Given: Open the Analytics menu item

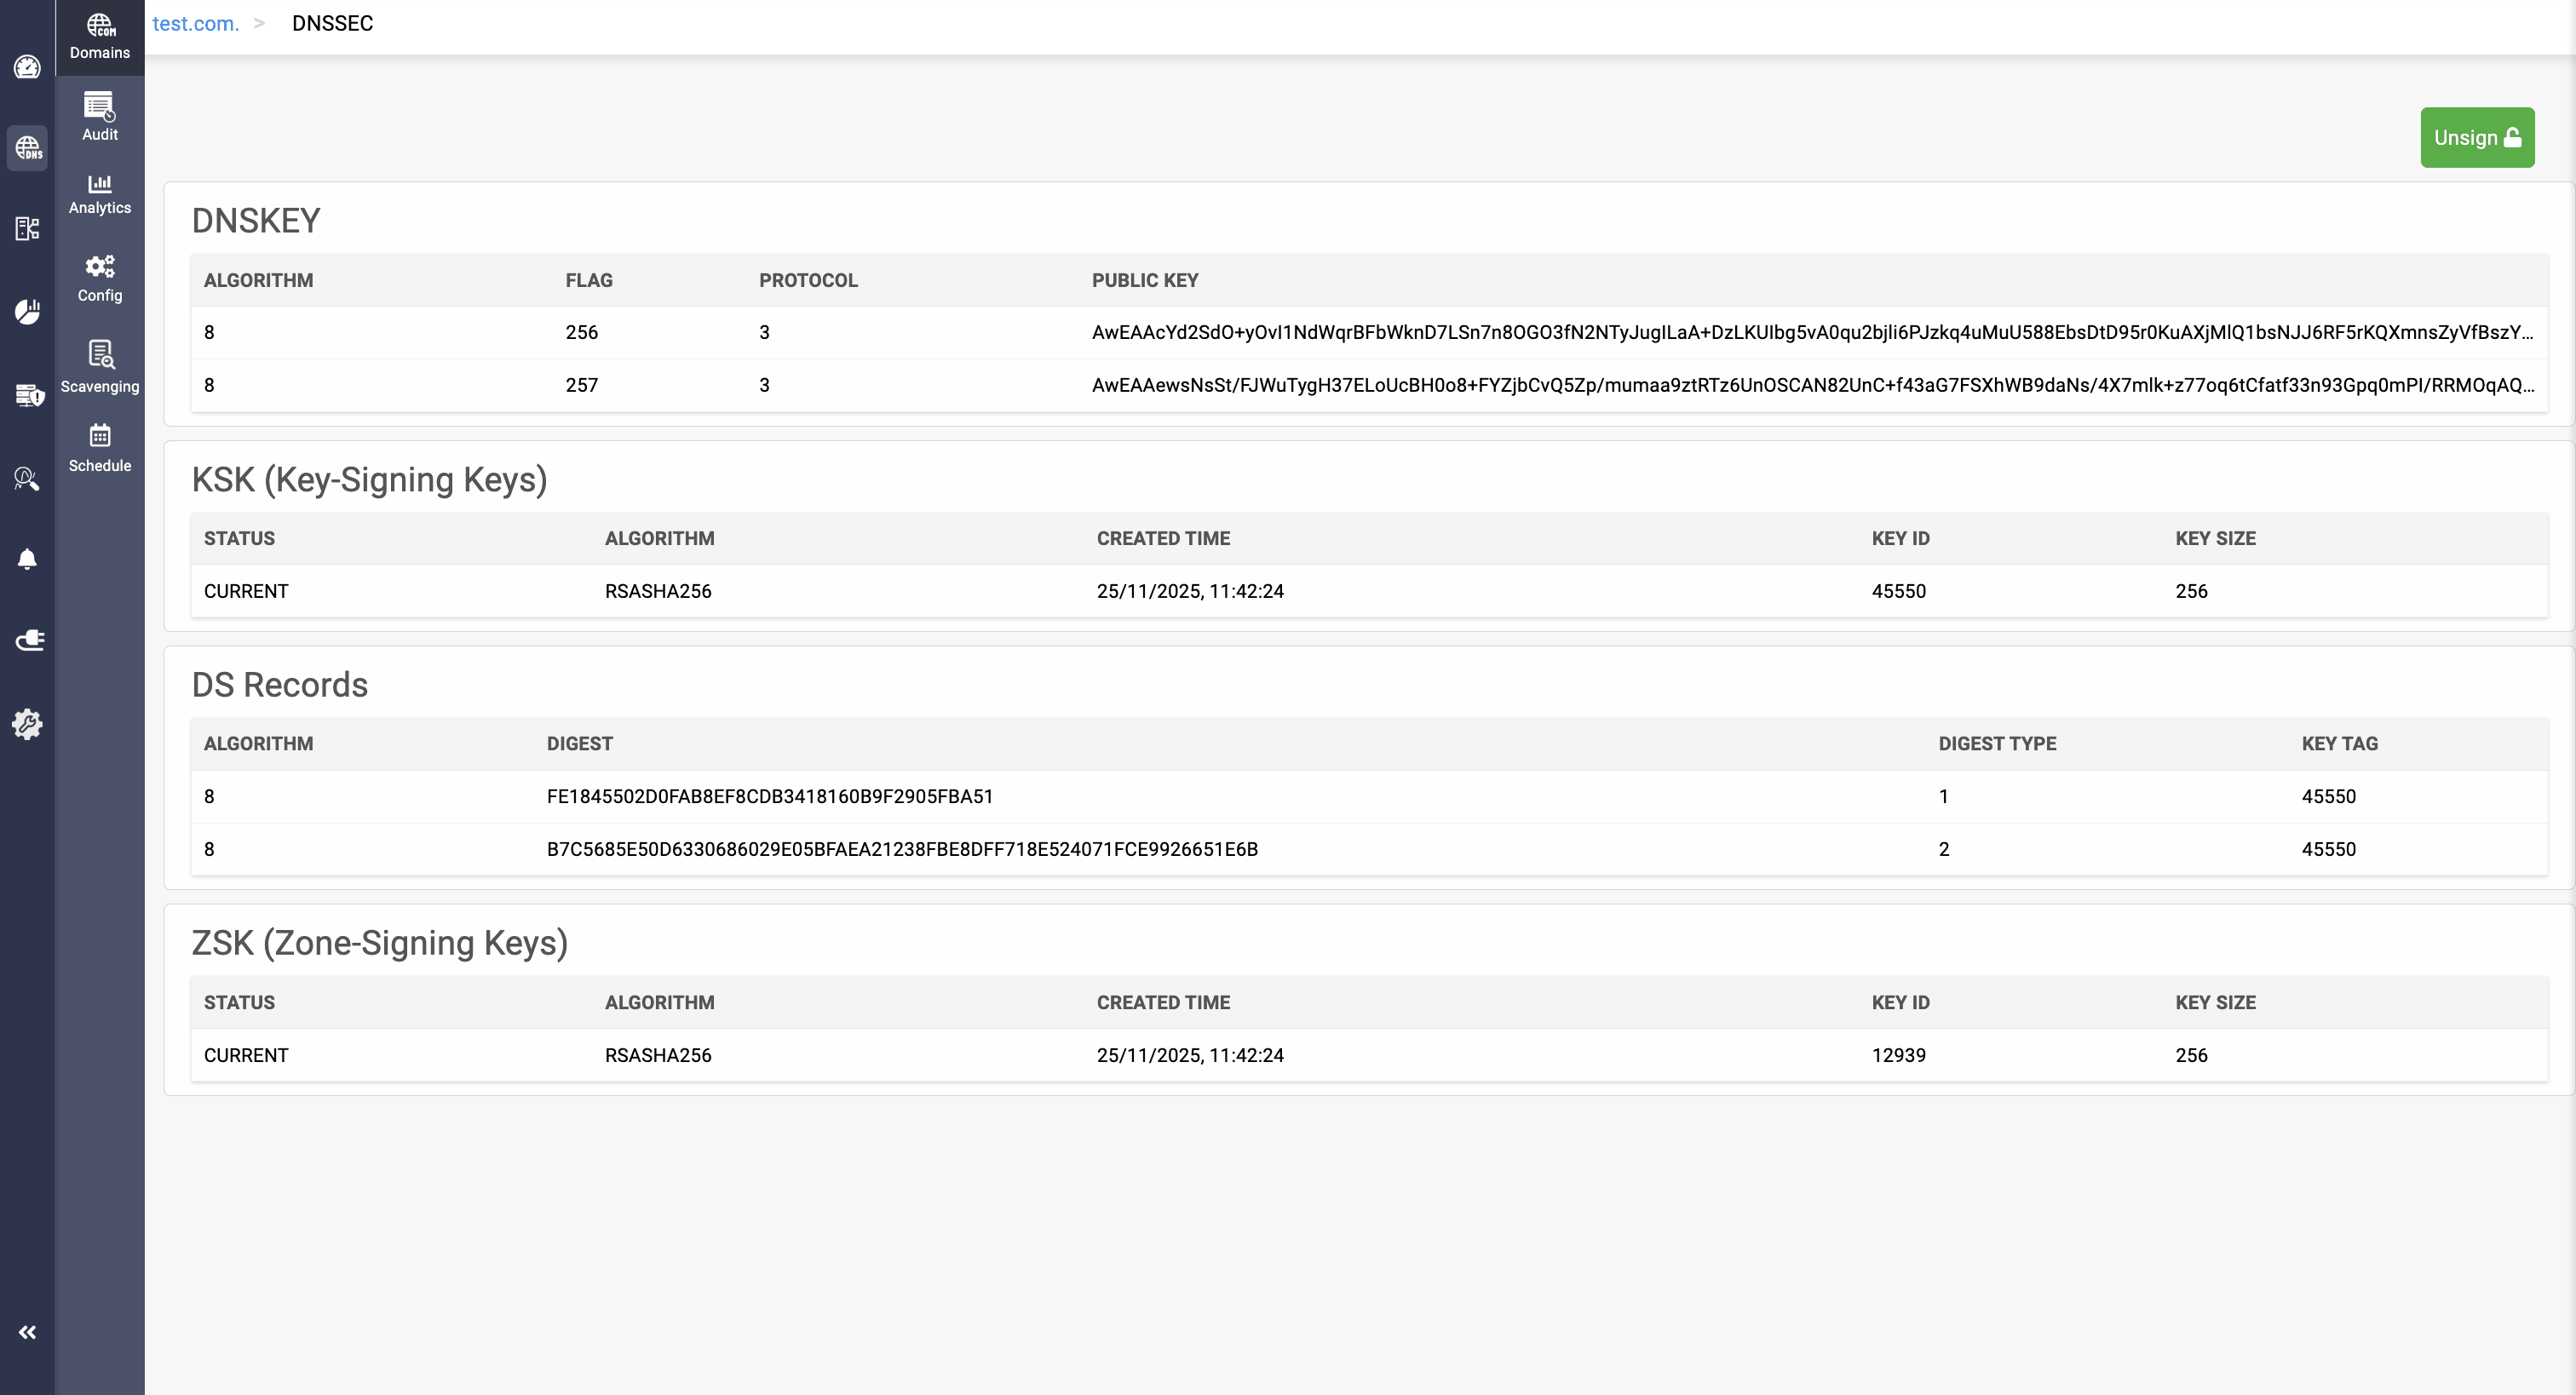Looking at the screenshot, I should (100, 194).
